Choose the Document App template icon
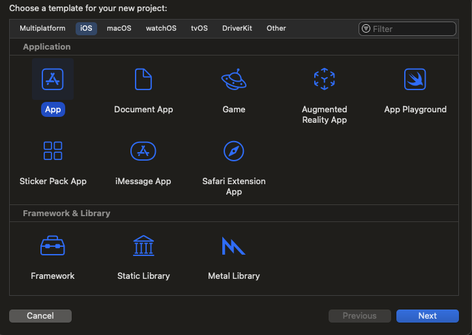The width and height of the screenshot is (472, 335). 143,80
